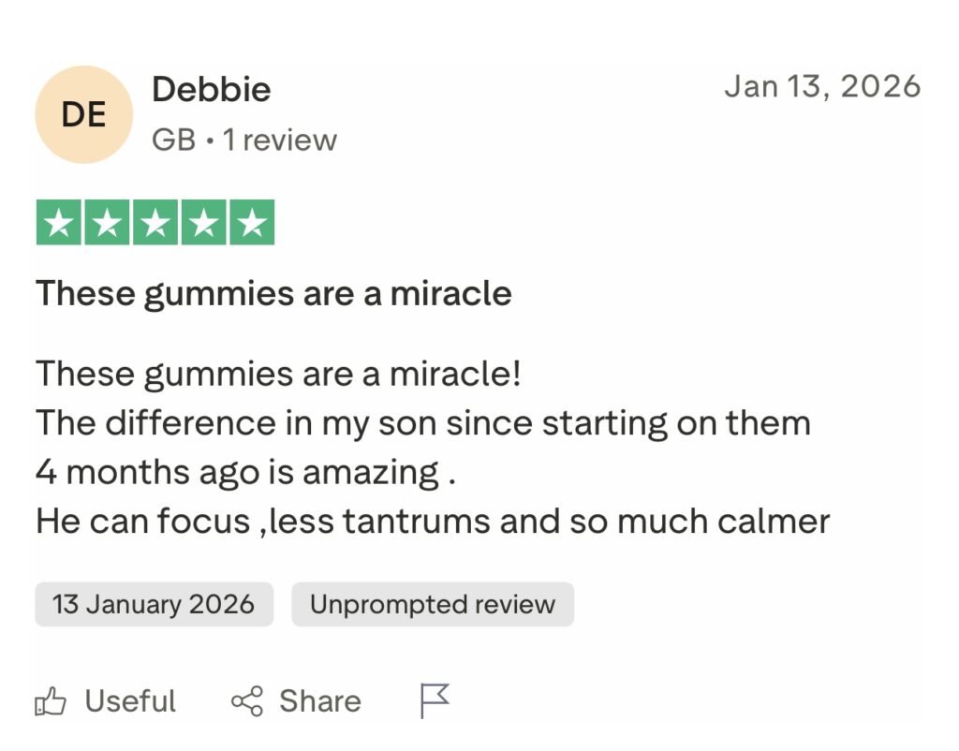The image size is (959, 751).
Task: Click the "4 months ago is amazing" line
Action: coord(244,472)
